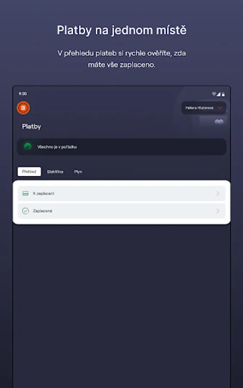Switch to the Plyn tab

(78, 172)
